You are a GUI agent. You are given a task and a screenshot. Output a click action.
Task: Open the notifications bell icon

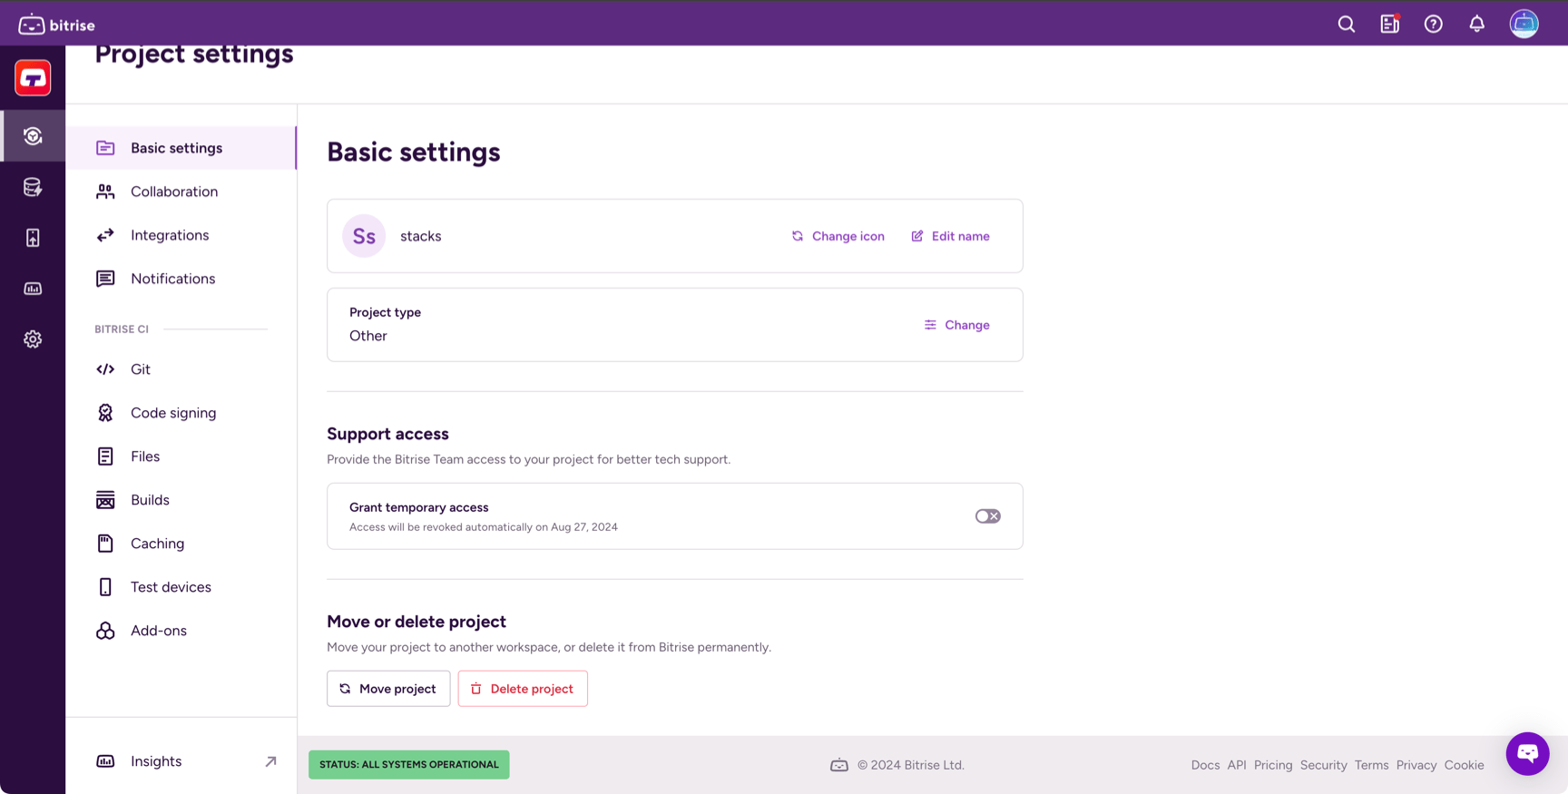coord(1476,25)
